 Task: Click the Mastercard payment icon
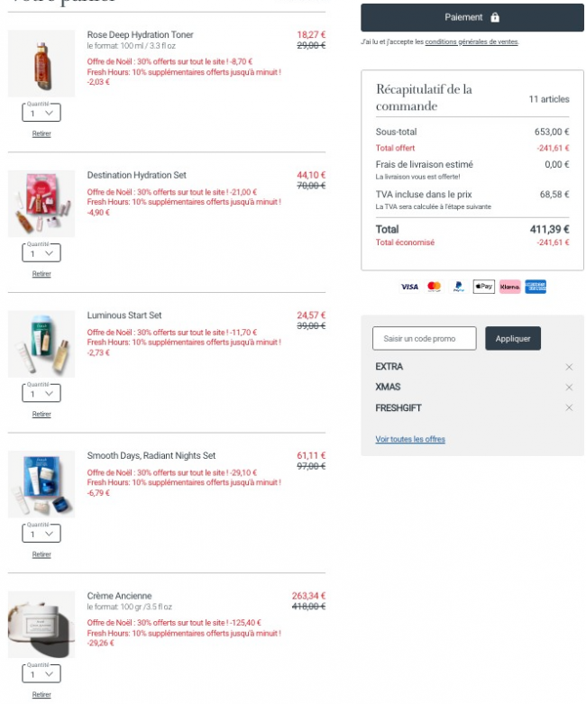click(x=435, y=287)
